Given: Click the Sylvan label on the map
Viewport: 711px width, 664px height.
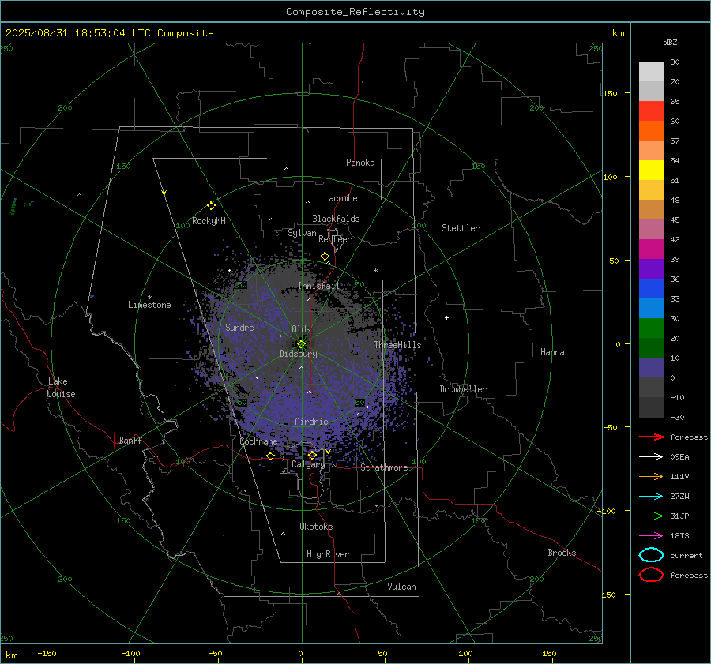Looking at the screenshot, I should tap(302, 233).
